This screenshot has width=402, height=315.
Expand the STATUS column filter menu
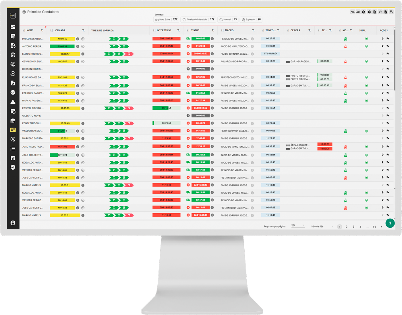pos(213,30)
